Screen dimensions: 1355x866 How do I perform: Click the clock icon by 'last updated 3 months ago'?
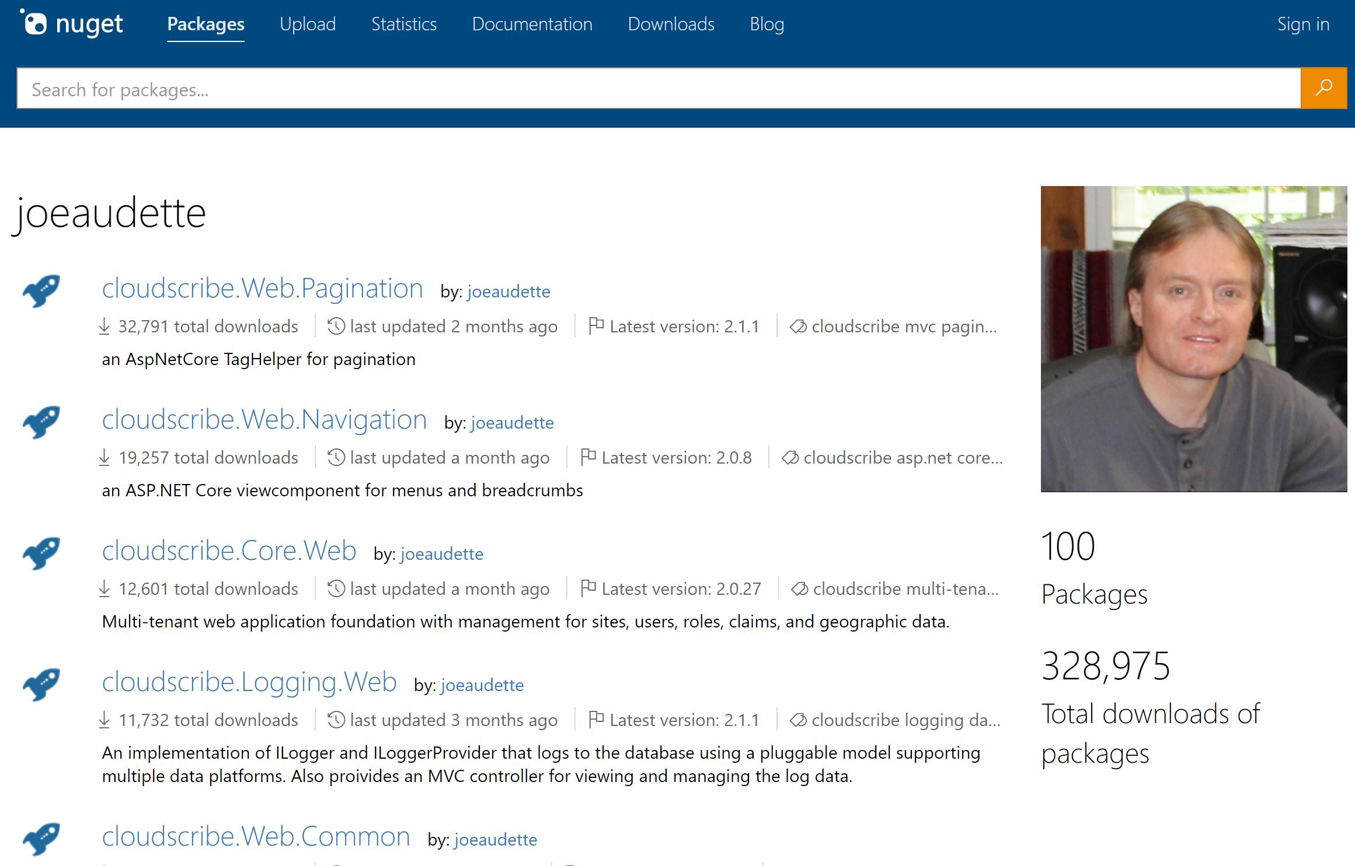[336, 720]
